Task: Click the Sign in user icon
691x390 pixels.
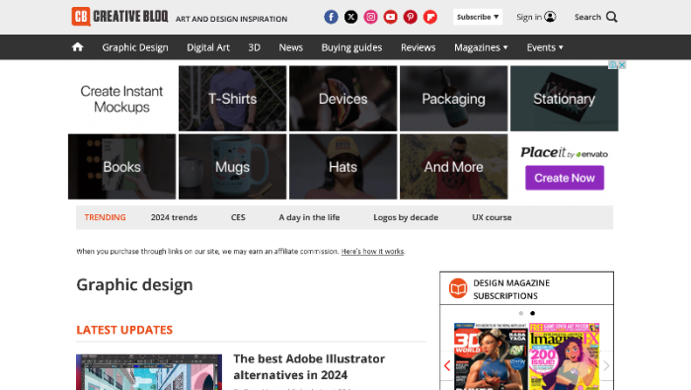Action: pyautogui.click(x=550, y=17)
